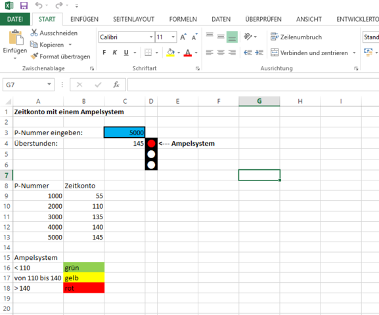Align cell text left
Screen dimensions: 379x315
[210, 52]
